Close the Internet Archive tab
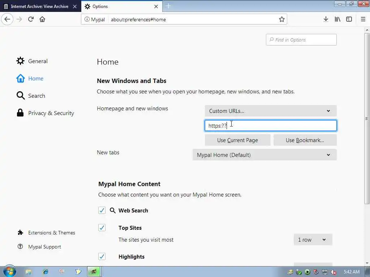370x277 pixels. 75,6
